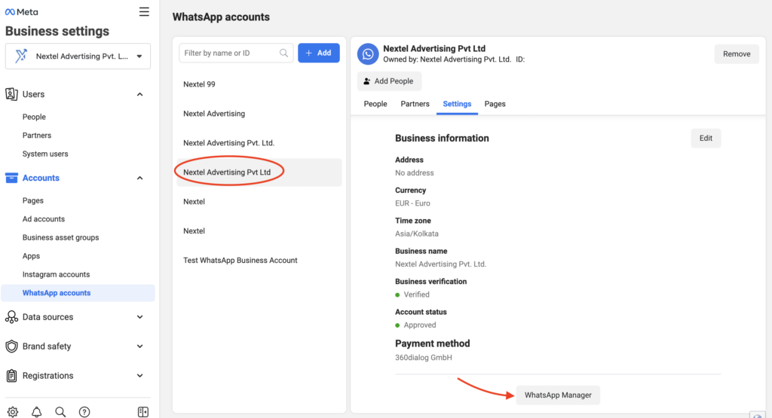Click the Filter by name or ID field
Image resolution: width=772 pixels, height=418 pixels.
pos(236,53)
